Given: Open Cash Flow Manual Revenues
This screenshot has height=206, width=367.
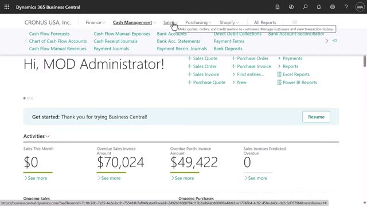Looking at the screenshot, I should 57,49.
